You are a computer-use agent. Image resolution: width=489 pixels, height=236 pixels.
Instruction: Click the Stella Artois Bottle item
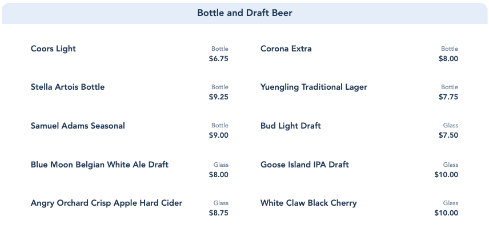[x=68, y=87]
